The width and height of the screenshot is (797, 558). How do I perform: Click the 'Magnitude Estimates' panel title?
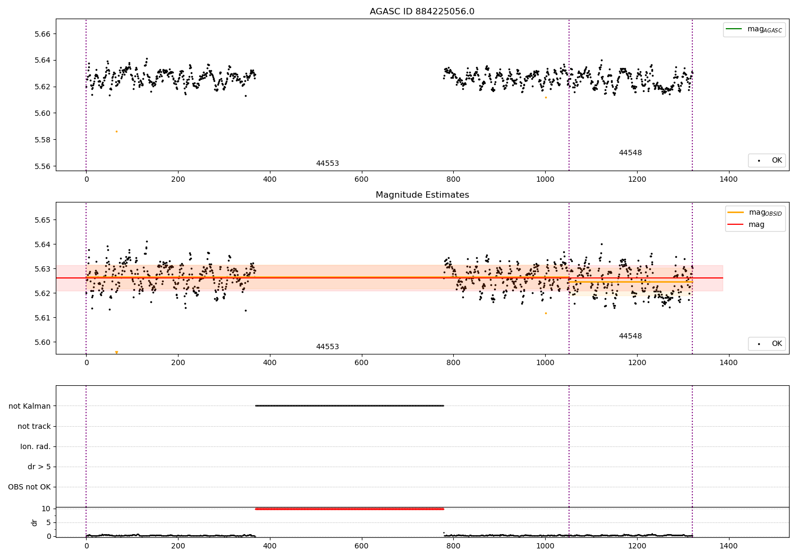[422, 195]
